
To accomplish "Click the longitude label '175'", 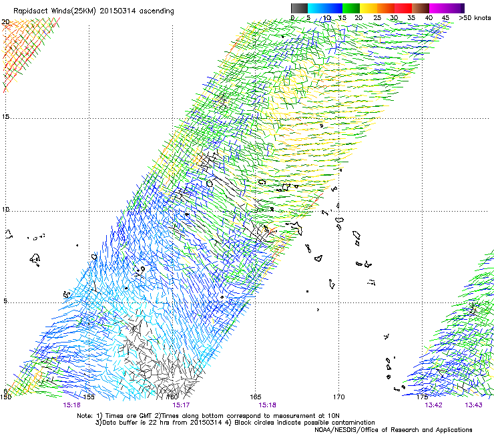I will (x=423, y=397).
